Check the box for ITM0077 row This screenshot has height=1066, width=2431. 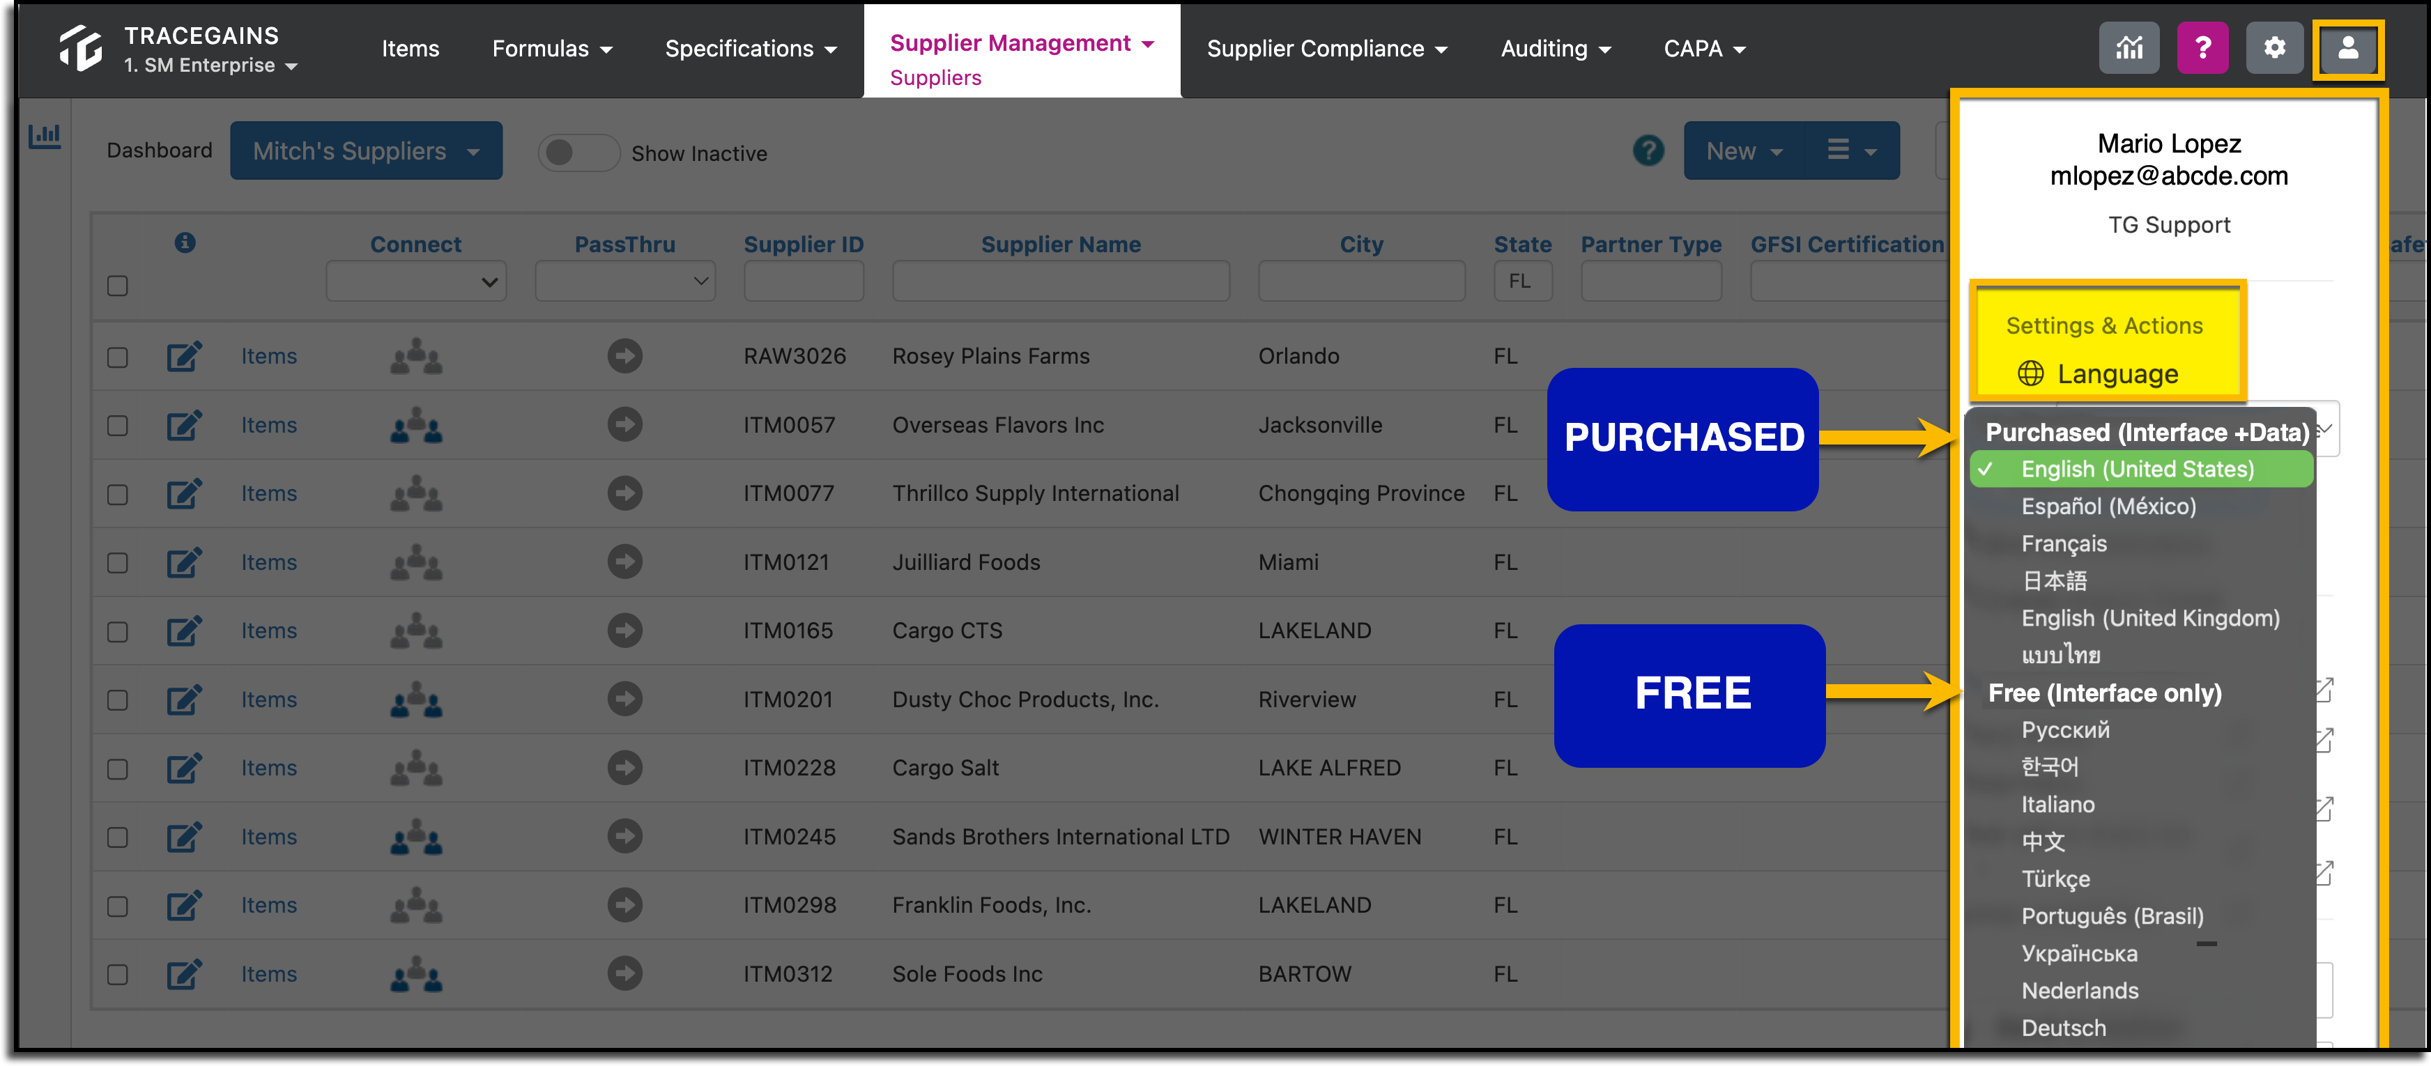click(x=117, y=494)
